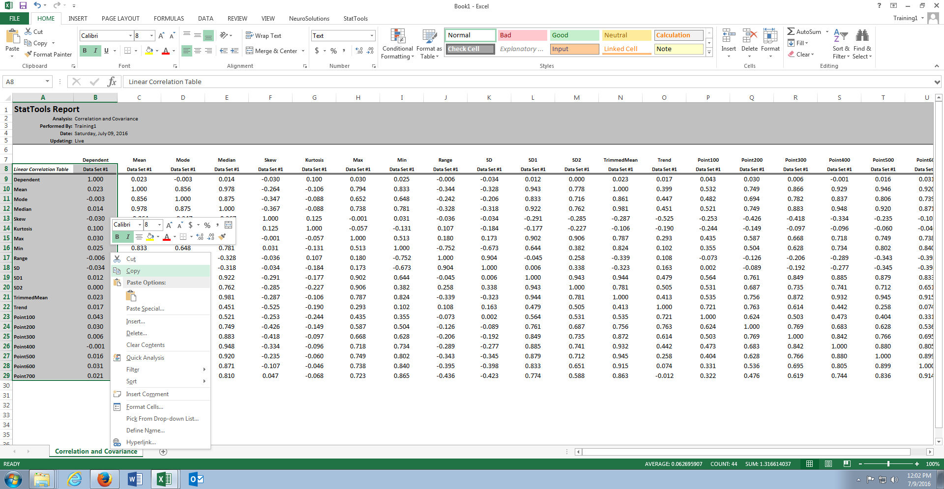944x489 pixels.
Task: Click Accounting dollar format in mini toolbar
Action: coord(190,225)
